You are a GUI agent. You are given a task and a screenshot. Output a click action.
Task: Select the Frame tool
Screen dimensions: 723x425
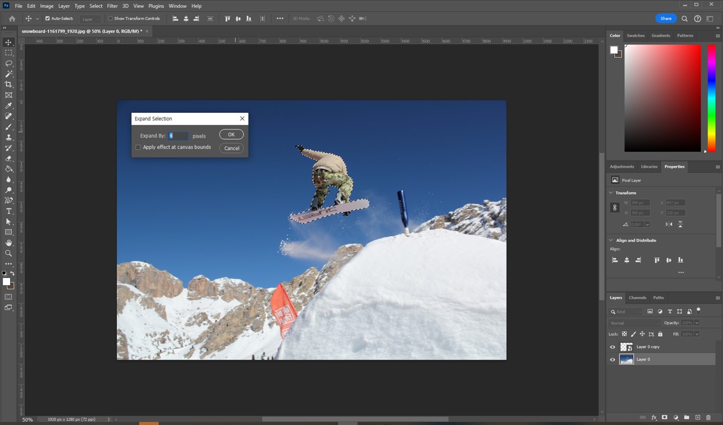pos(8,95)
